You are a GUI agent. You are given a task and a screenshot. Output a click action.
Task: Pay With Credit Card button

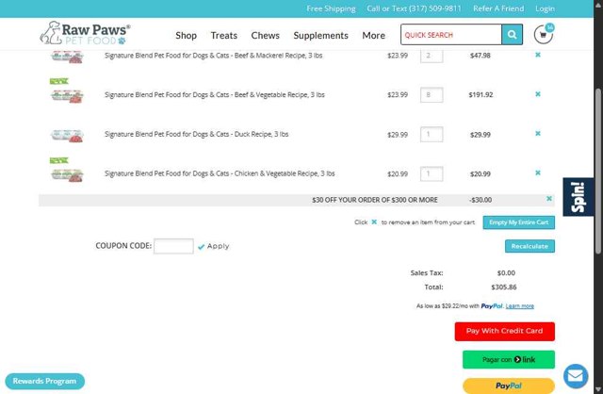pyautogui.click(x=505, y=331)
